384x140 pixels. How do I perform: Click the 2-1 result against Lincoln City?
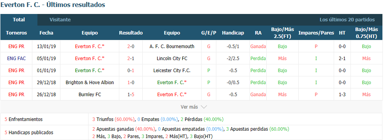point(131,59)
